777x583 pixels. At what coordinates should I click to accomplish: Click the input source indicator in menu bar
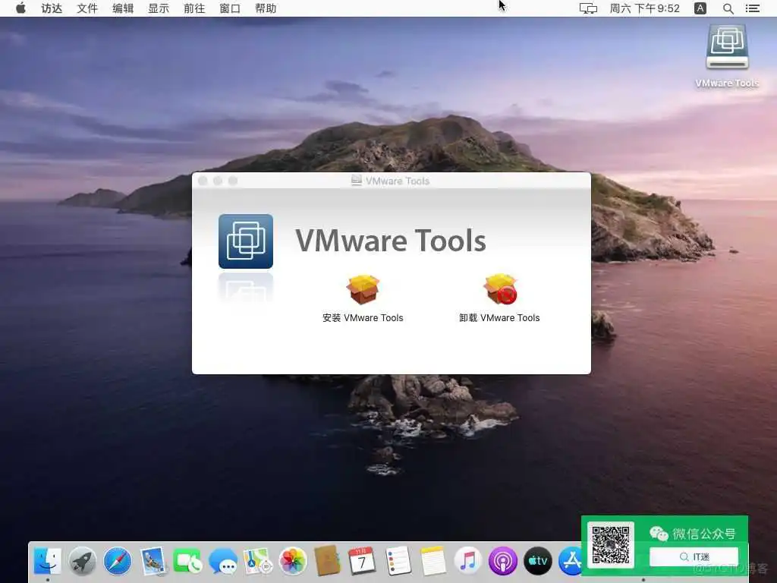(699, 8)
